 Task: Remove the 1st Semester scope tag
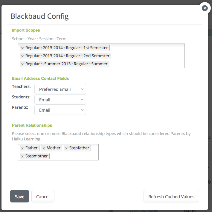pyautogui.click(x=22, y=48)
